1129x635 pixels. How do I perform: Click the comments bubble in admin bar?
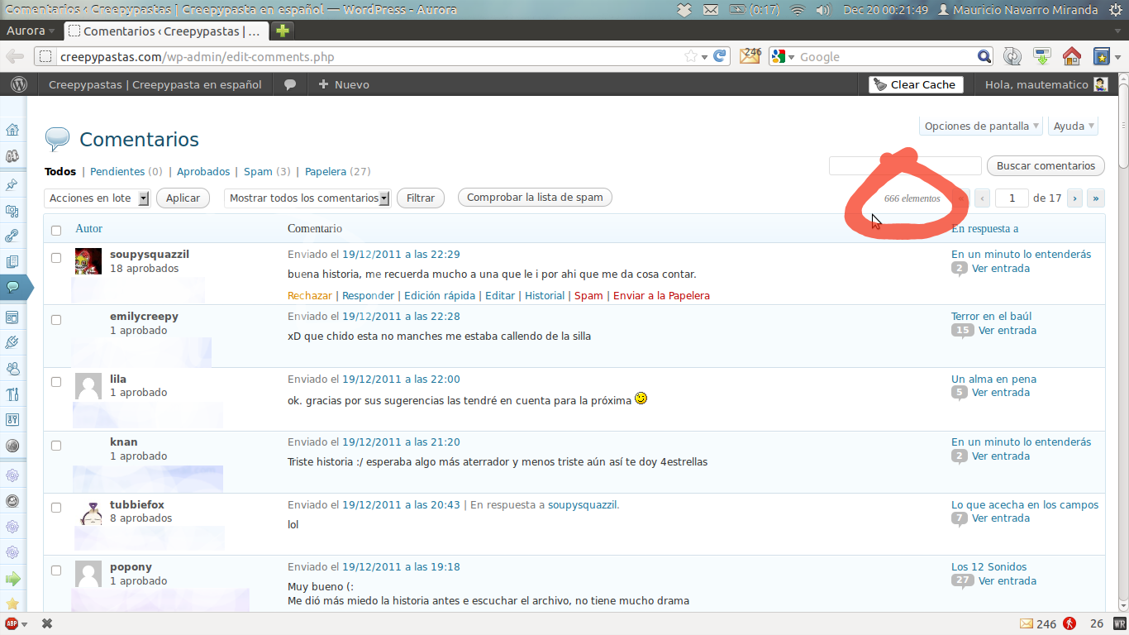coord(290,84)
